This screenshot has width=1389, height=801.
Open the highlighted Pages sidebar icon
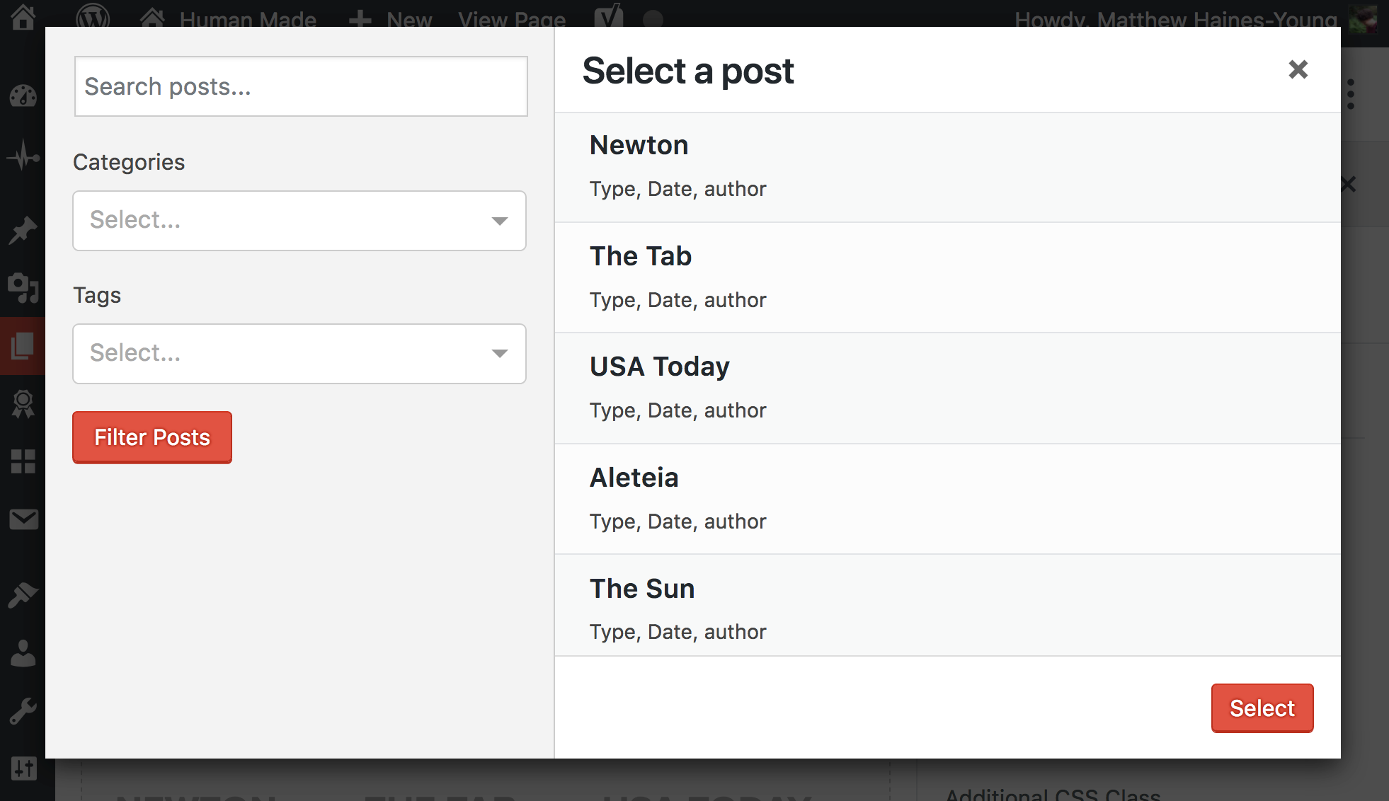pos(23,346)
